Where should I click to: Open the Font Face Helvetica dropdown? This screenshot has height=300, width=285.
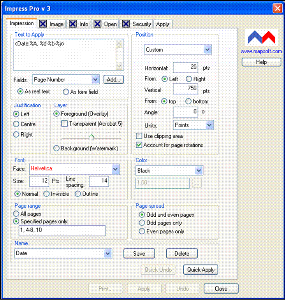pos(115,169)
